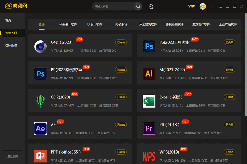Switch to 环艺建筑软件 tab
The height and width of the screenshot is (164, 247).
(148, 24)
